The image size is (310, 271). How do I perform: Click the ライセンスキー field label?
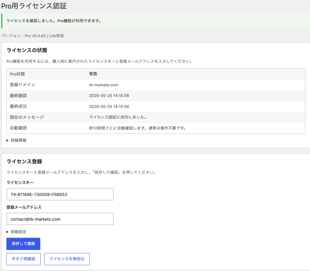pyautogui.click(x=20, y=183)
